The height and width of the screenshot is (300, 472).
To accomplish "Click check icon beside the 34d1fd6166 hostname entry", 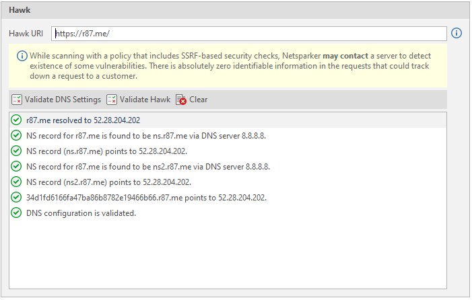I will pos(17,197).
